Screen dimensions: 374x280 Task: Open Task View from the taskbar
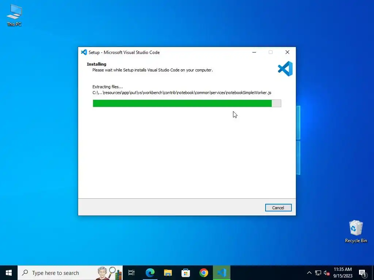tap(131, 273)
